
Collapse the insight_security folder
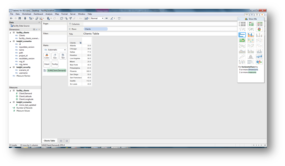10,67
